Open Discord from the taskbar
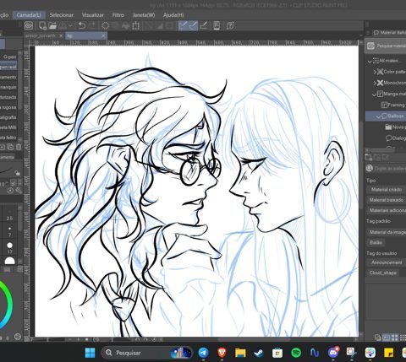406x362 pixels. pyautogui.click(x=333, y=353)
